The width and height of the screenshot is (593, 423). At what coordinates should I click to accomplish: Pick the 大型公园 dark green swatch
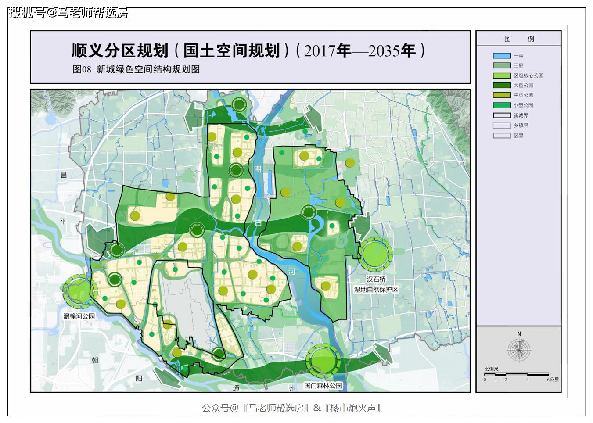(502, 85)
